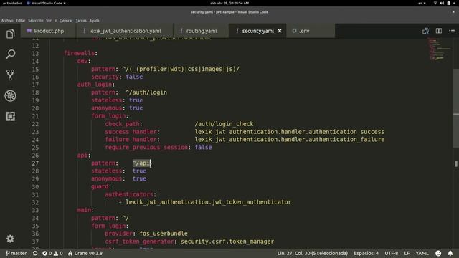Close the security.yaml tab
This screenshot has width=459, height=258.
(x=280, y=31)
